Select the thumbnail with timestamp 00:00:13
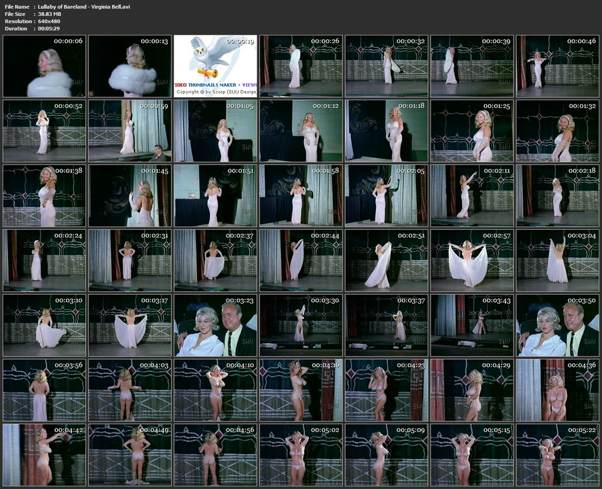Image resolution: width=602 pixels, height=489 pixels. point(129,66)
